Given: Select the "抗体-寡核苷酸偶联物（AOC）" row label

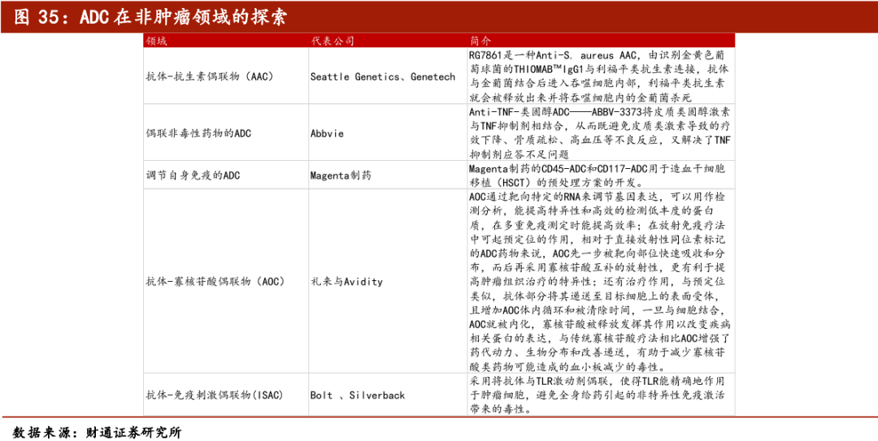Looking at the screenshot, I should pos(215,282).
